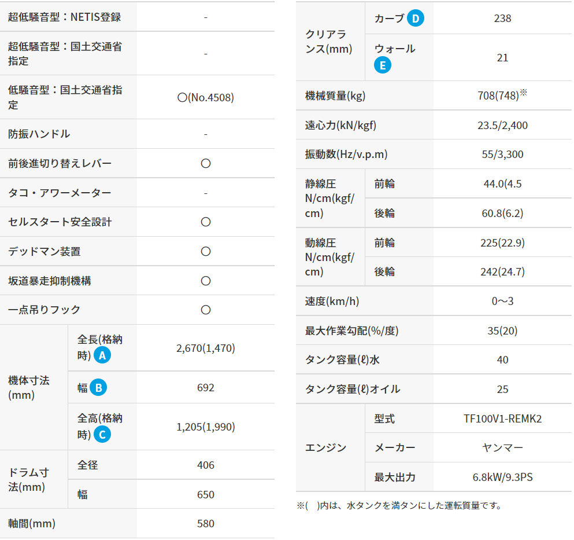The width and height of the screenshot is (574, 540).
Task: Click the engine model TF100V1-REMK2
Action: click(x=502, y=419)
